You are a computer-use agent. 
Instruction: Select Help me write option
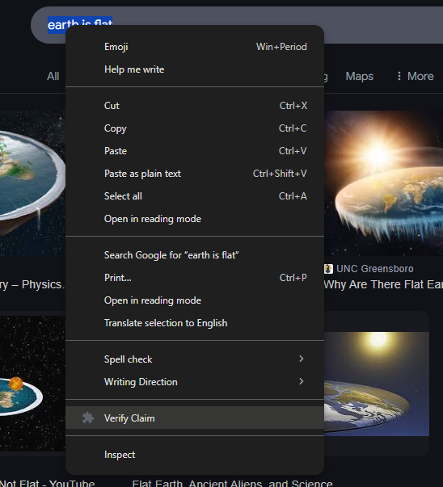195,69
